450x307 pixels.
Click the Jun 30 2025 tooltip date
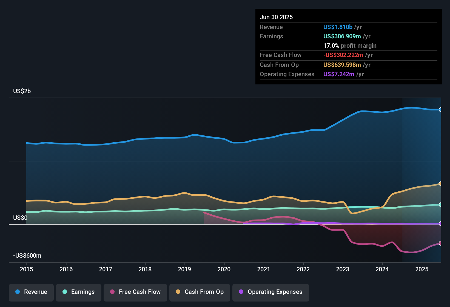pyautogui.click(x=276, y=17)
